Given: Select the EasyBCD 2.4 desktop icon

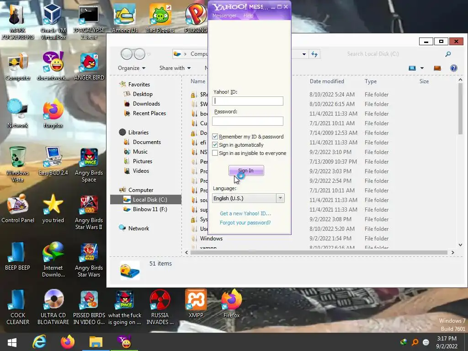Looking at the screenshot, I should click(x=53, y=161).
